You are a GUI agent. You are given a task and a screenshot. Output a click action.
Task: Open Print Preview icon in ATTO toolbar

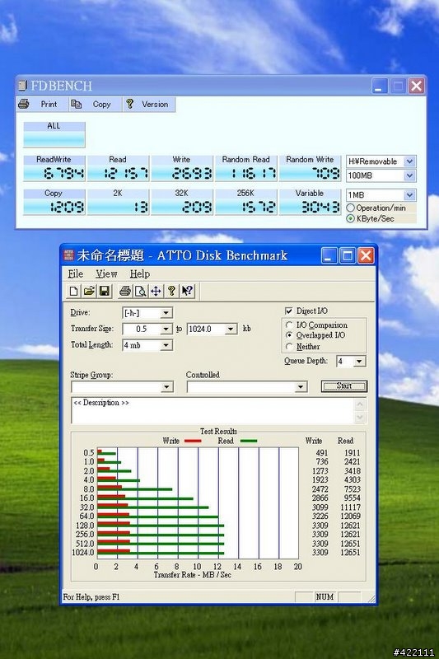pos(140,291)
